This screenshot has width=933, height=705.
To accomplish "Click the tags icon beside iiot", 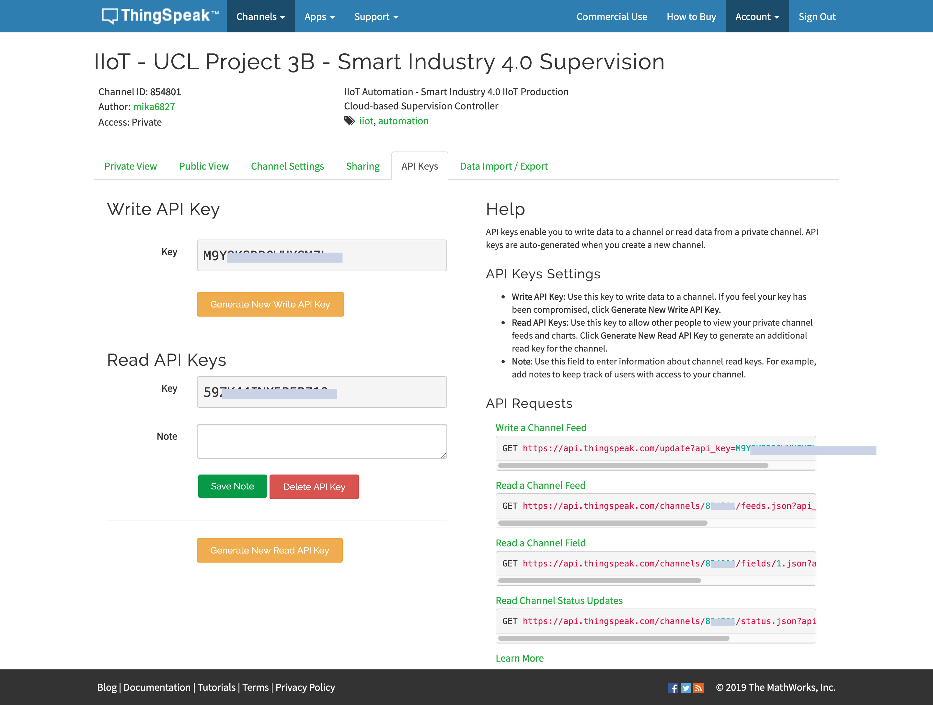I will pyautogui.click(x=349, y=121).
